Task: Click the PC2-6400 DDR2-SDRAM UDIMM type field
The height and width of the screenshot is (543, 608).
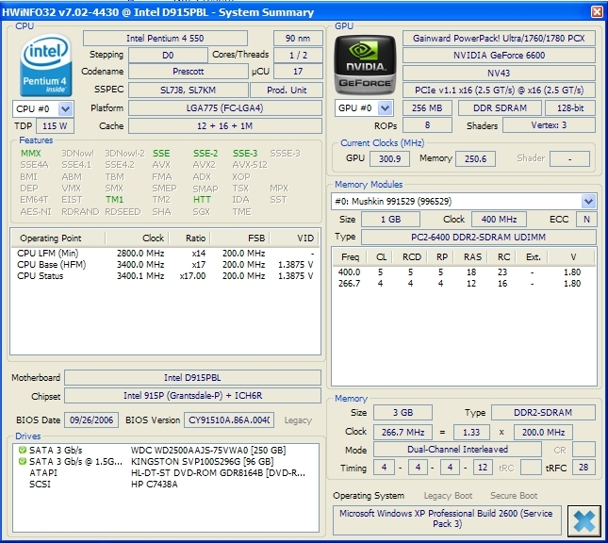Action: tap(478, 237)
